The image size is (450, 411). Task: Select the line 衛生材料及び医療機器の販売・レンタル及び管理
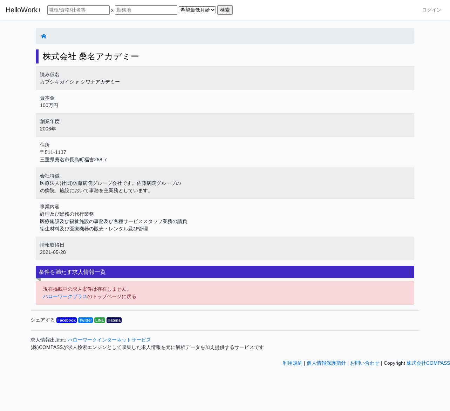(94, 229)
